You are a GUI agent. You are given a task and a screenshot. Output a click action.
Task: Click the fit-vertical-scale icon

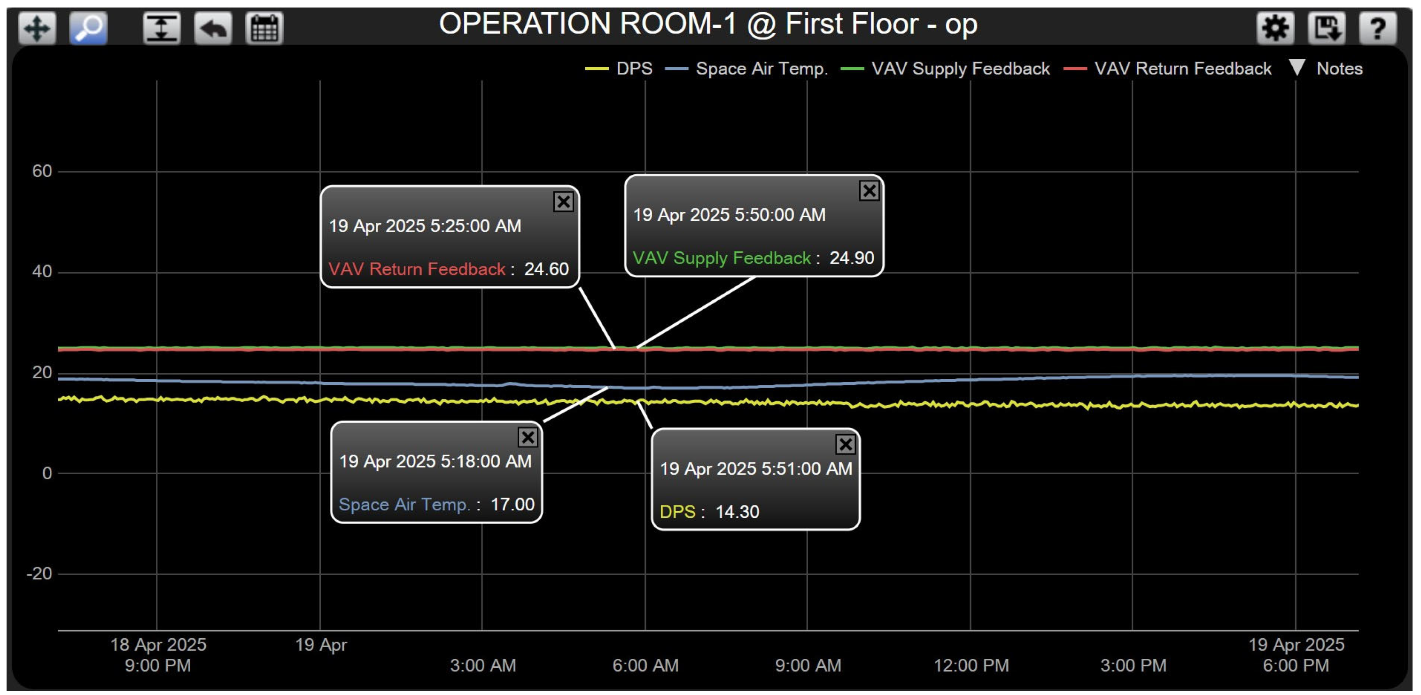(x=160, y=27)
